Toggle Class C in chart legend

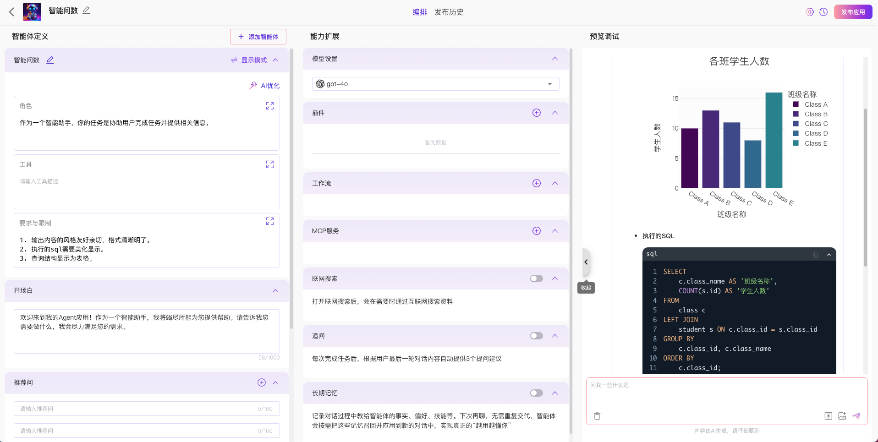[x=810, y=124]
